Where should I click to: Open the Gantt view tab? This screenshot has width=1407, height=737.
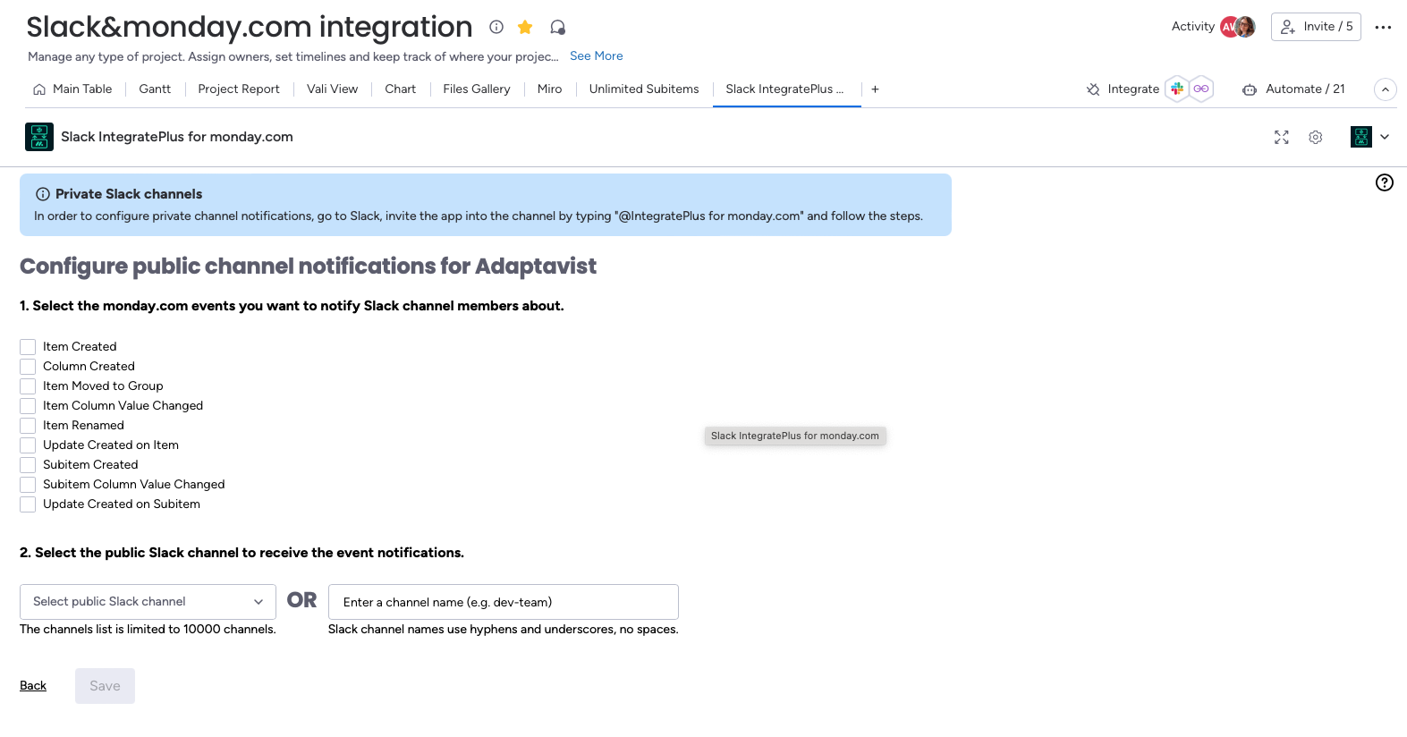[x=155, y=89]
